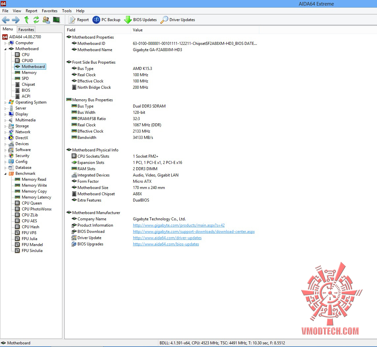
Task: Click the Field column header
Action: [x=98, y=30]
